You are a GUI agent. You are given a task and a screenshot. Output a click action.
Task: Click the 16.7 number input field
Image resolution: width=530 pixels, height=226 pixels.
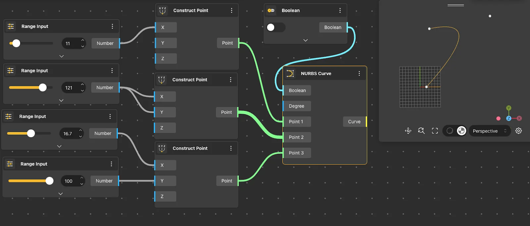point(68,134)
